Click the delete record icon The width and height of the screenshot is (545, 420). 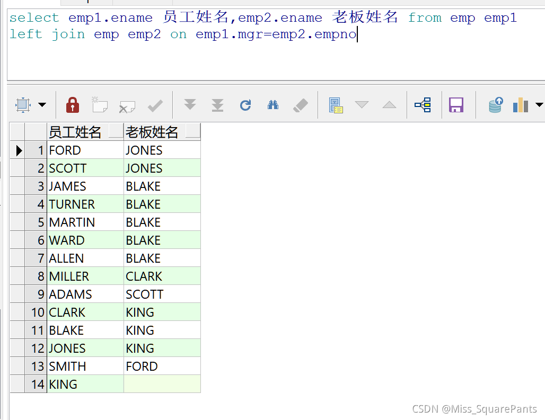[x=127, y=106]
